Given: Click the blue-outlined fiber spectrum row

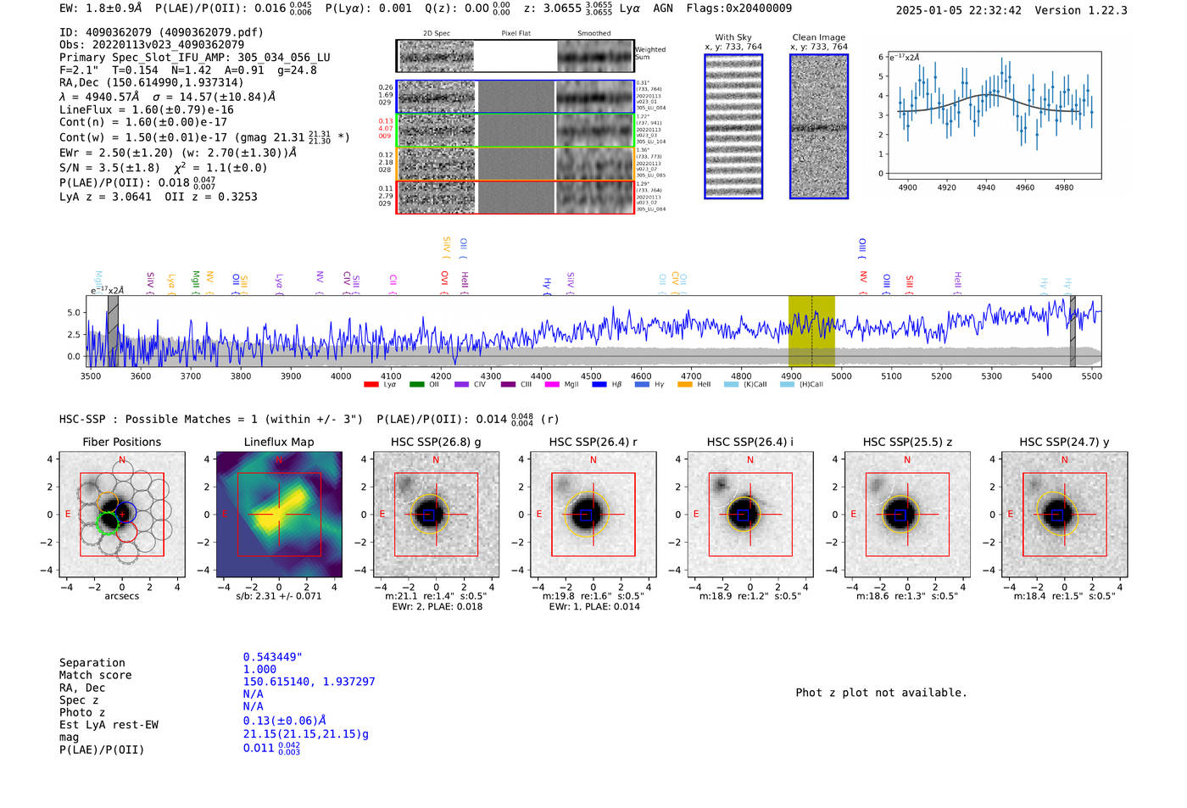Looking at the screenshot, I should [515, 97].
